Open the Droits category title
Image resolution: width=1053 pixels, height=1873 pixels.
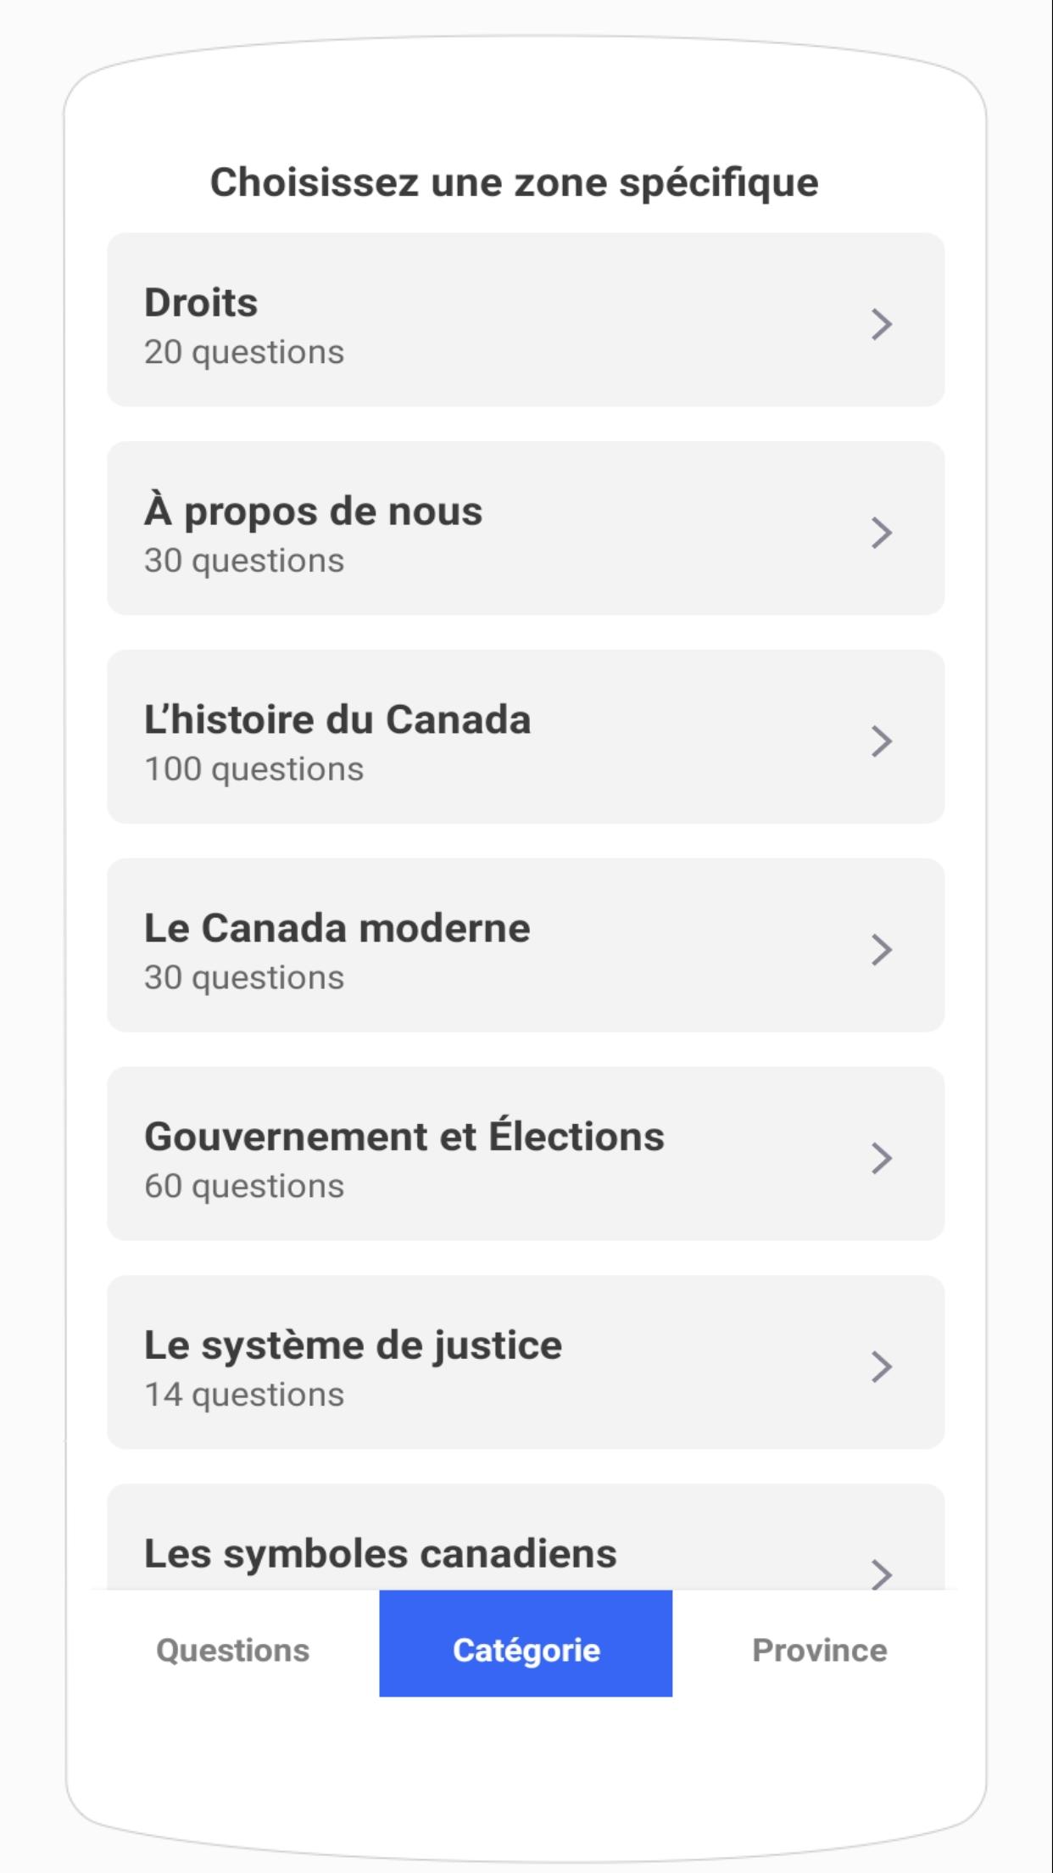click(201, 303)
